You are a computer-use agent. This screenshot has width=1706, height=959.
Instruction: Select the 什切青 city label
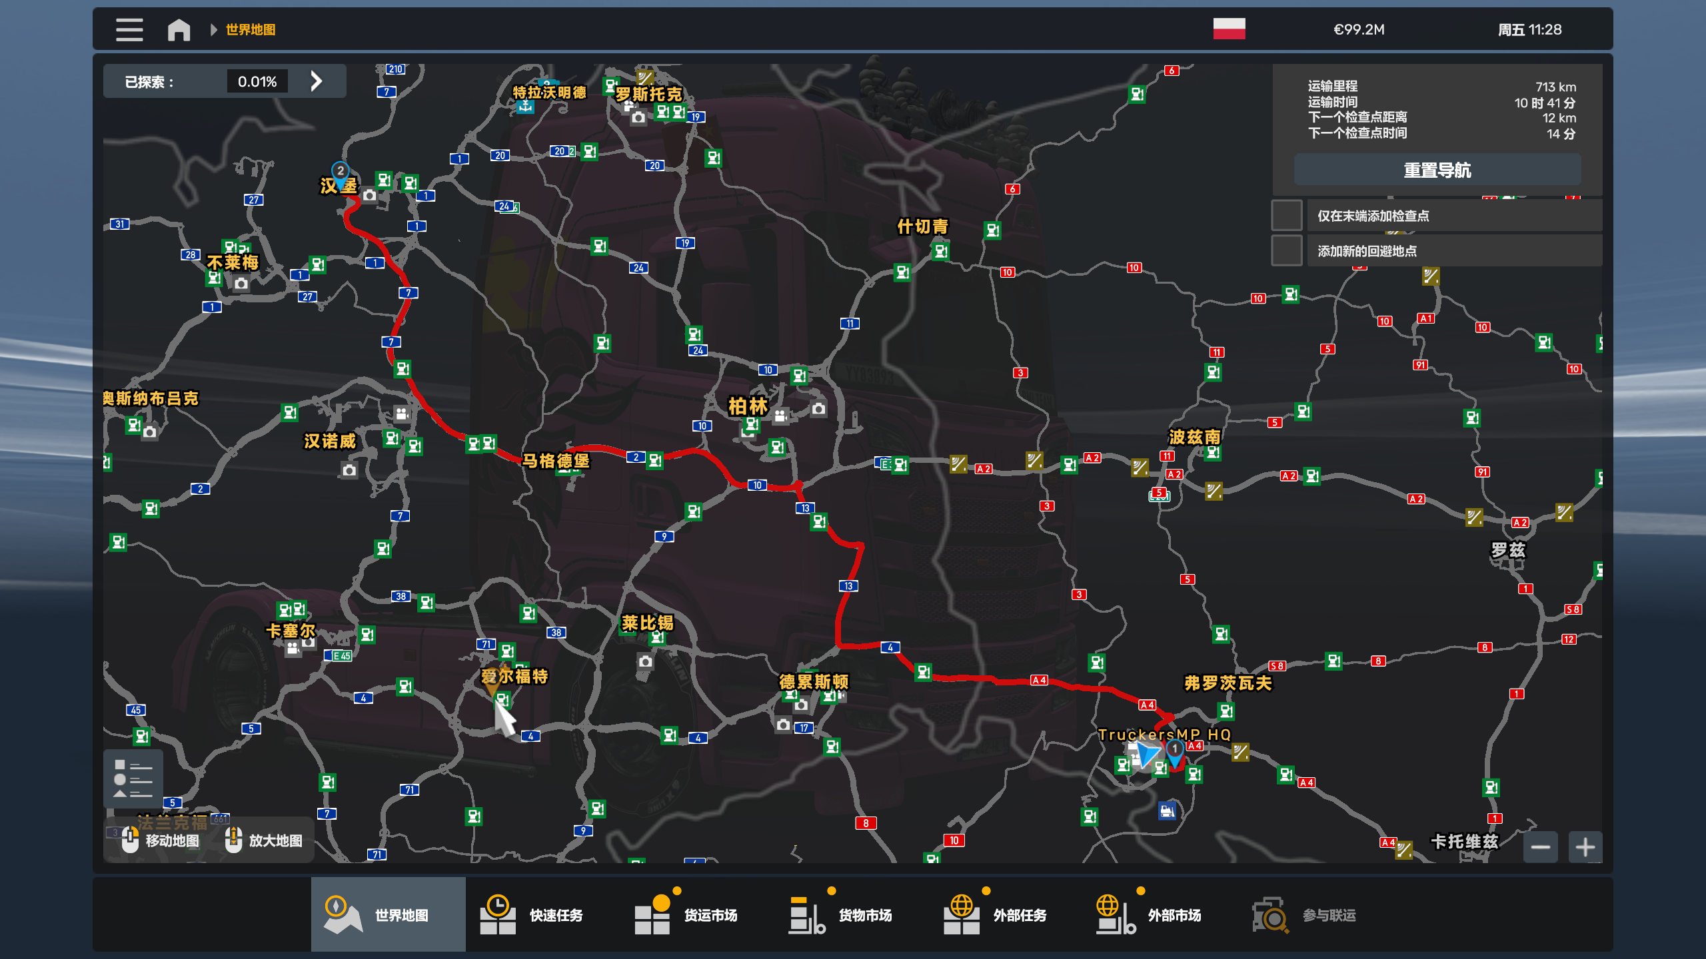pyautogui.click(x=922, y=226)
